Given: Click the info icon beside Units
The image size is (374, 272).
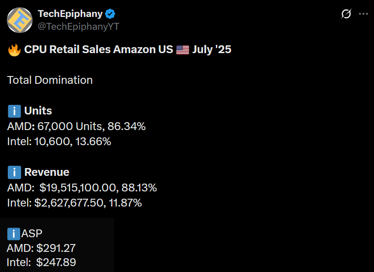Looking at the screenshot, I should (x=14, y=111).
